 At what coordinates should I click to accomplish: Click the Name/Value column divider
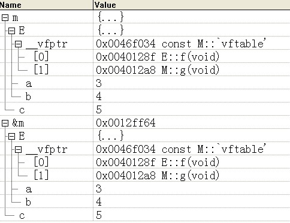tap(93, 5)
